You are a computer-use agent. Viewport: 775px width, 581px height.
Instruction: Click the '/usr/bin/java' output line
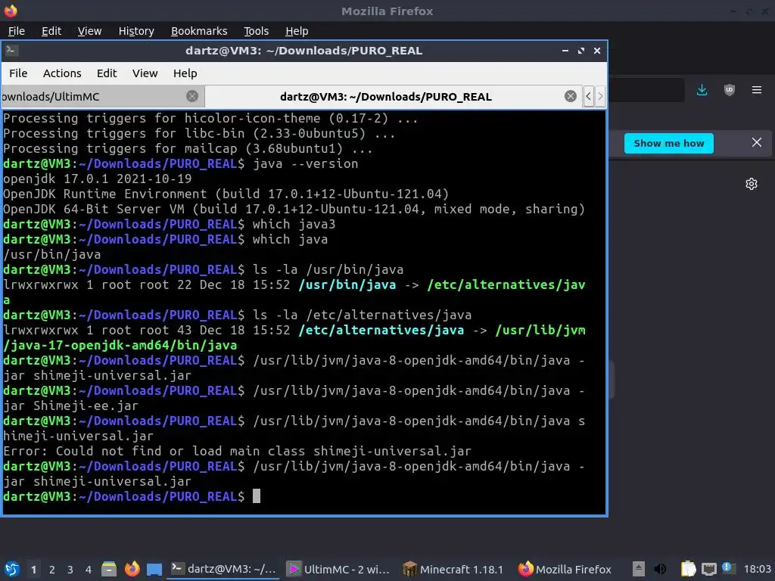click(x=52, y=254)
